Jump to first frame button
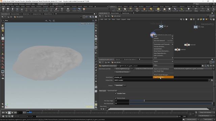 point(3,113)
